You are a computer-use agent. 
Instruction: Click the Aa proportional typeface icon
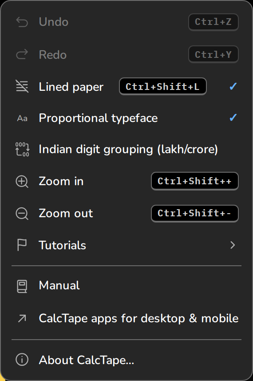pos(22,118)
